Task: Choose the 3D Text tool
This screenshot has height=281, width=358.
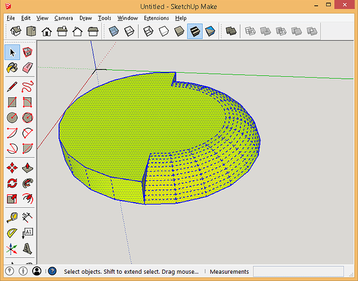Action: tap(28, 248)
